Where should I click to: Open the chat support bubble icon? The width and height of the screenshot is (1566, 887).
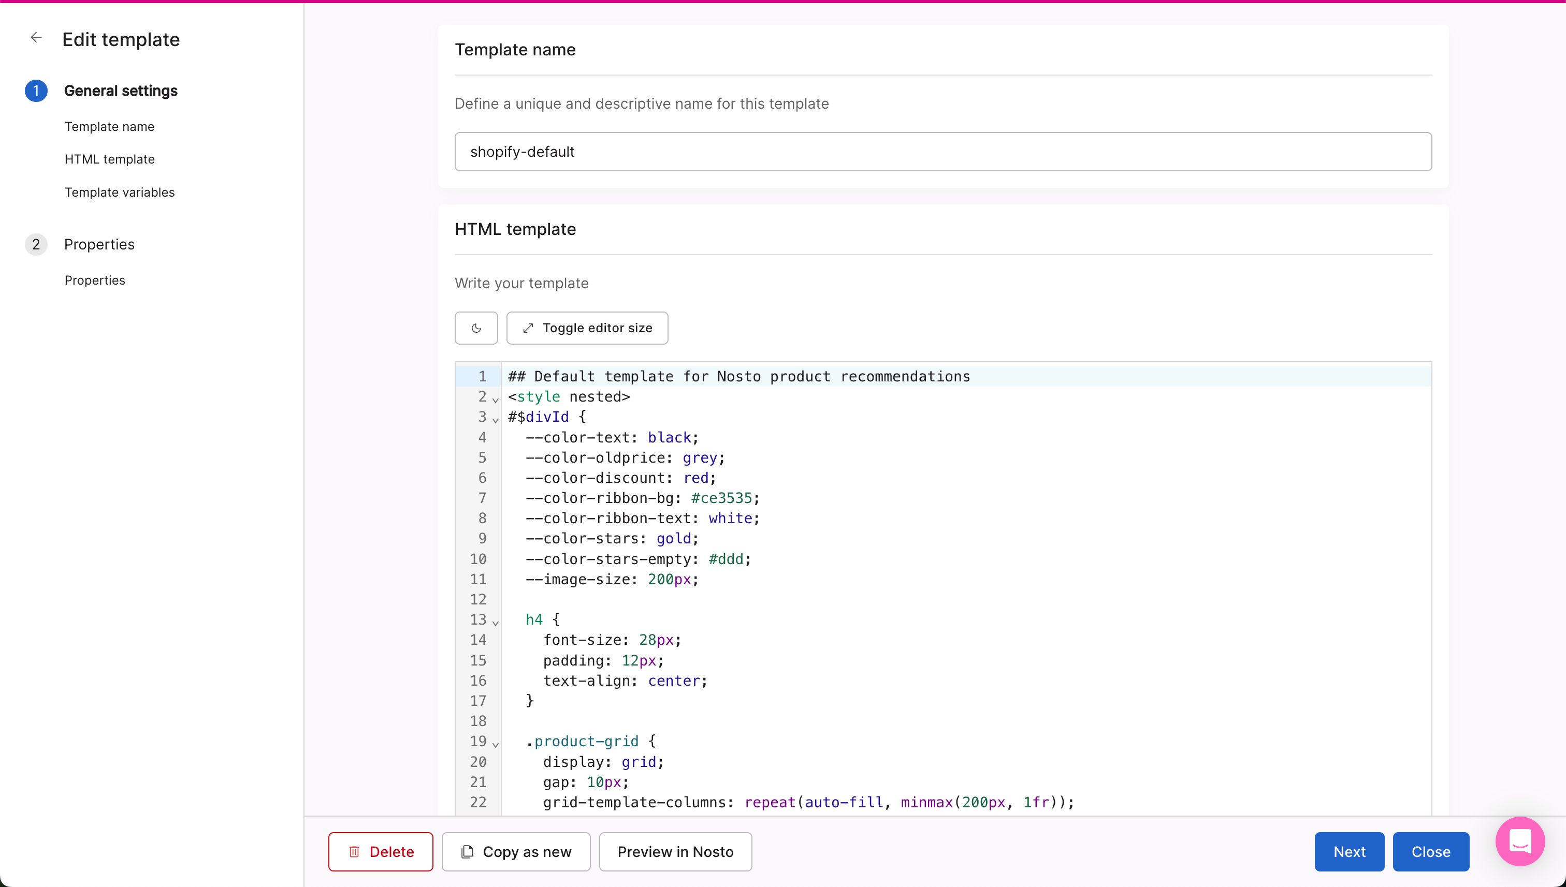1520,841
